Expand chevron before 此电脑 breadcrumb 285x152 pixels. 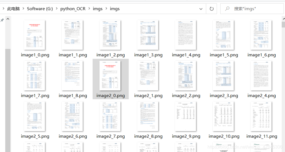[4, 9]
